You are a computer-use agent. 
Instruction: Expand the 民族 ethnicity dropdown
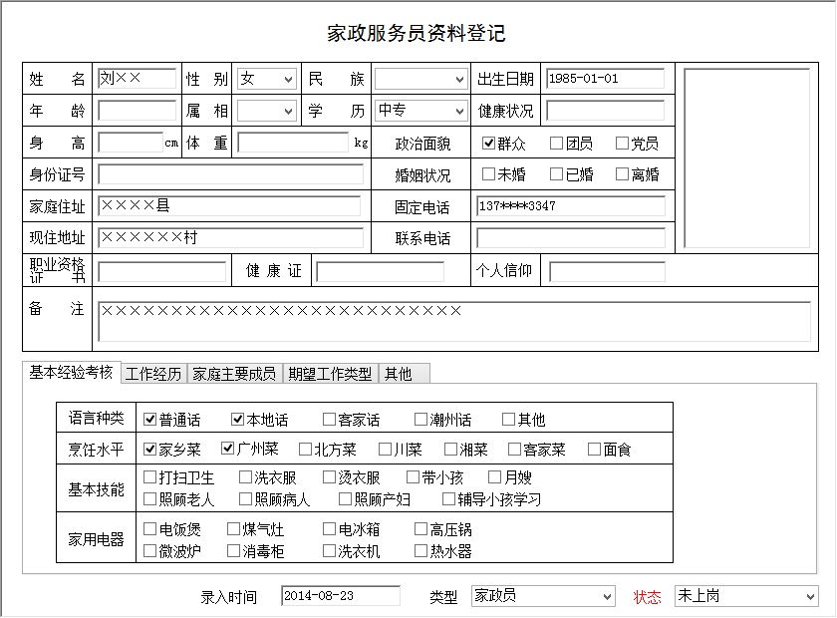pos(420,79)
